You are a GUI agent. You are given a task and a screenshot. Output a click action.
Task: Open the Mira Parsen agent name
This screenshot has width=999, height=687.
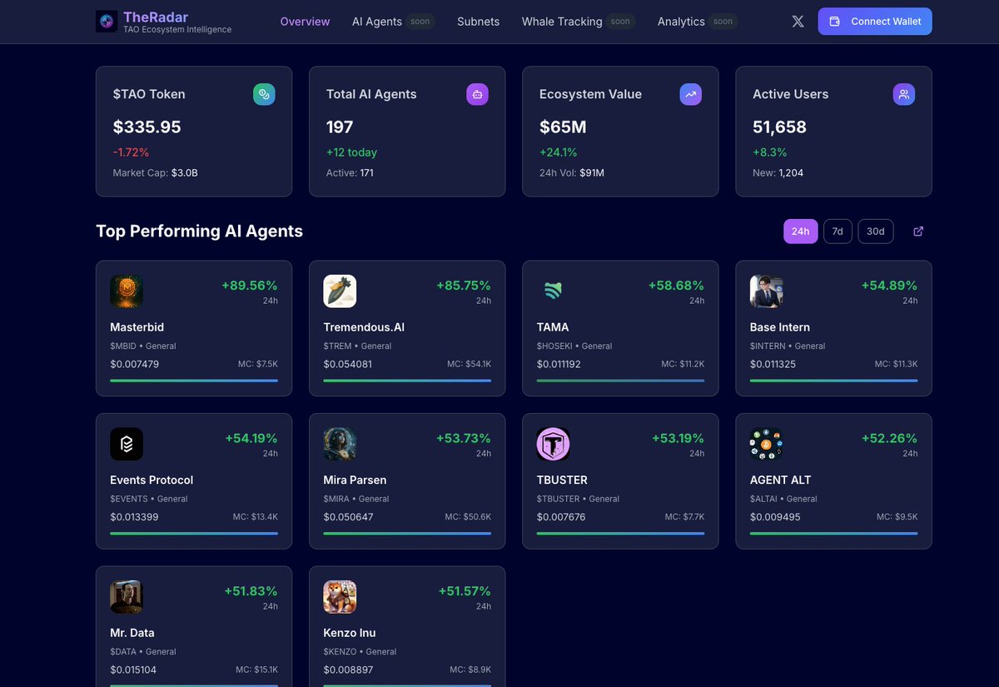click(x=355, y=480)
